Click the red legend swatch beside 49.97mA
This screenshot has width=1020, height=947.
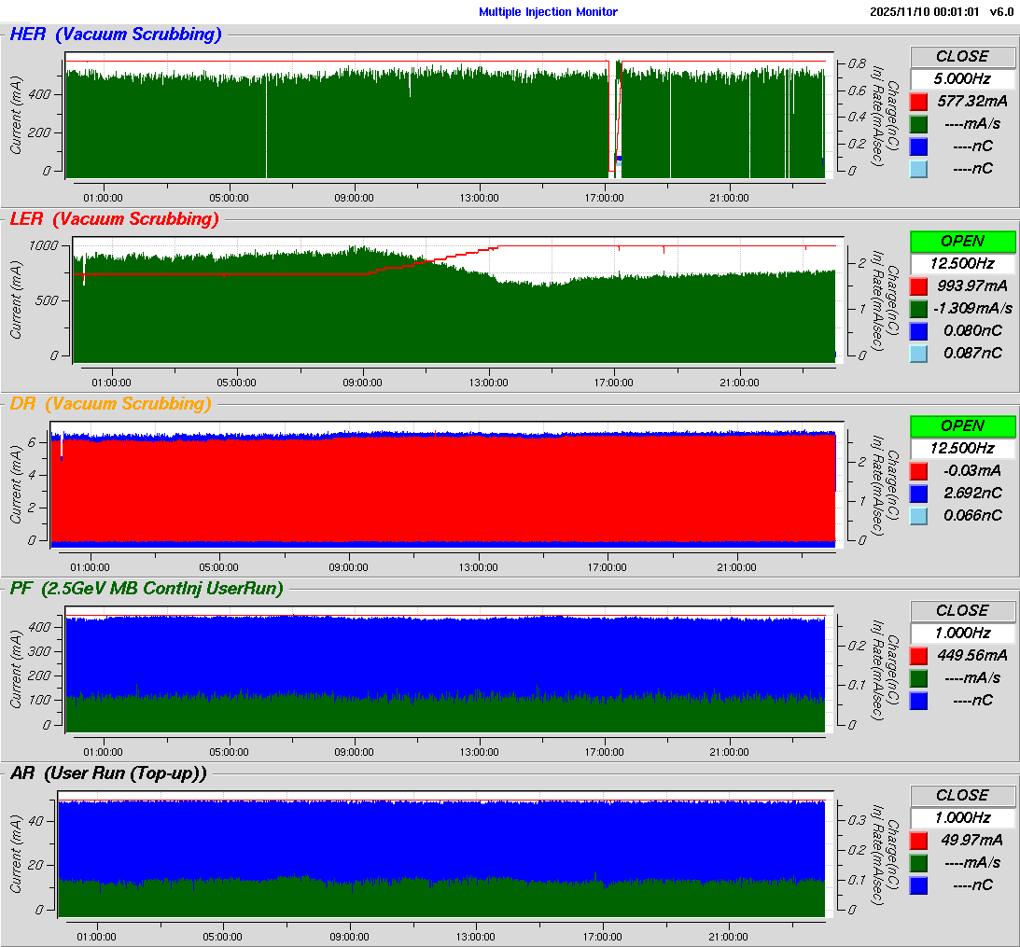tap(918, 840)
